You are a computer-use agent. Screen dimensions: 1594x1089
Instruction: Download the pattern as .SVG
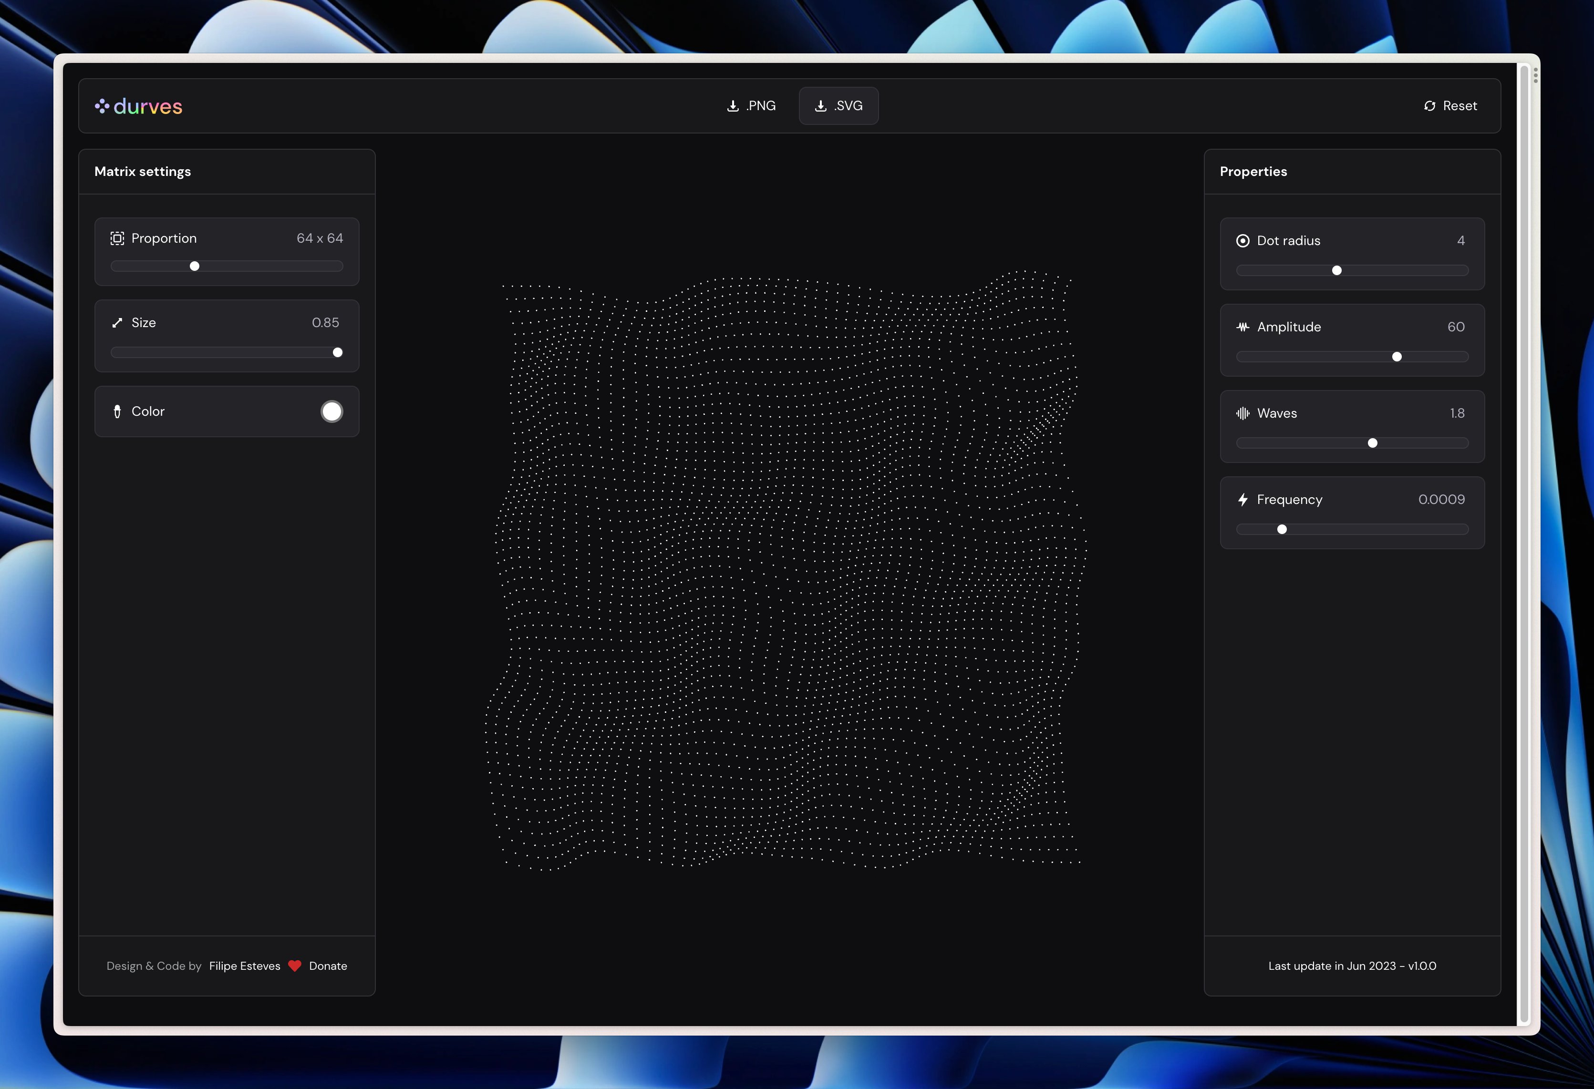point(838,106)
